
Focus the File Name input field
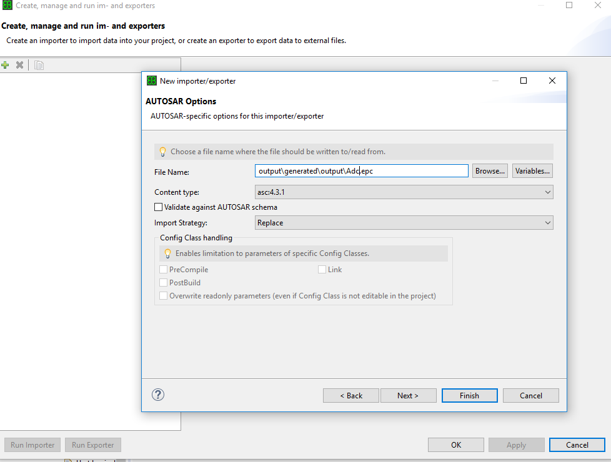pyautogui.click(x=362, y=171)
